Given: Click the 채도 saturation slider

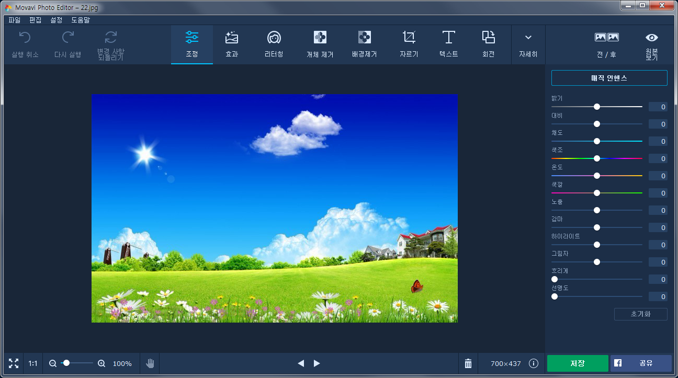Looking at the screenshot, I should [x=597, y=141].
